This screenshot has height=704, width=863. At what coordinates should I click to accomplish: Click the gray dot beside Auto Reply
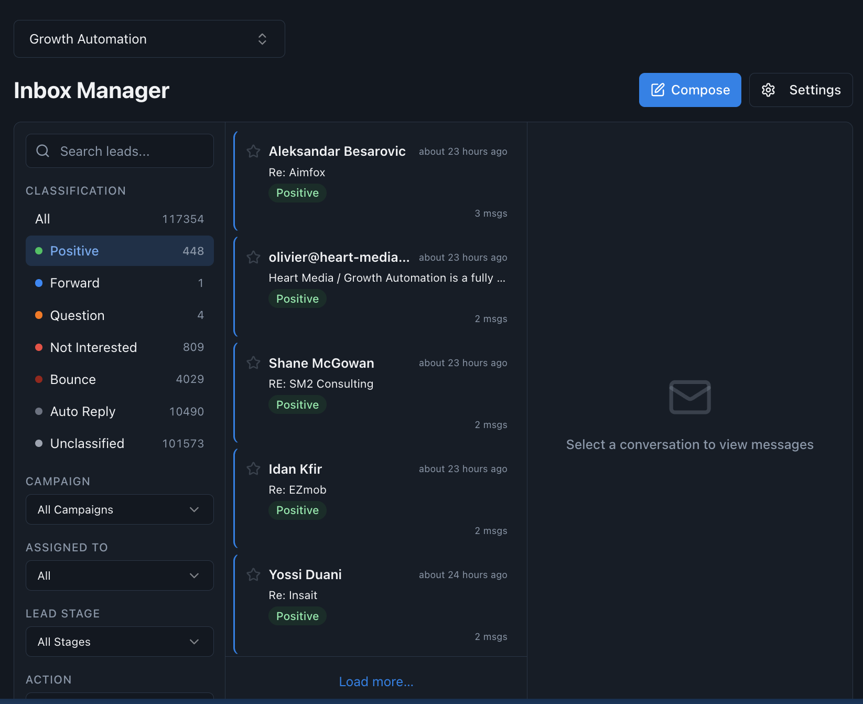click(39, 411)
